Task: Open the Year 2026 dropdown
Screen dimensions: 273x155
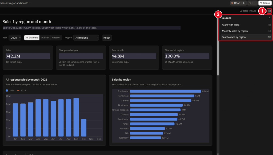Action: click(x=15, y=38)
